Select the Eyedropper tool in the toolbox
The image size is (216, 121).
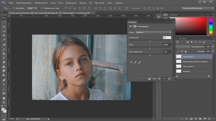(4, 40)
